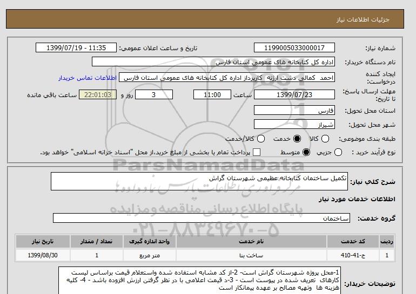Viewport: 416px width, 294px height.
Task: Click the buyer notes text area
Action: 200,281
